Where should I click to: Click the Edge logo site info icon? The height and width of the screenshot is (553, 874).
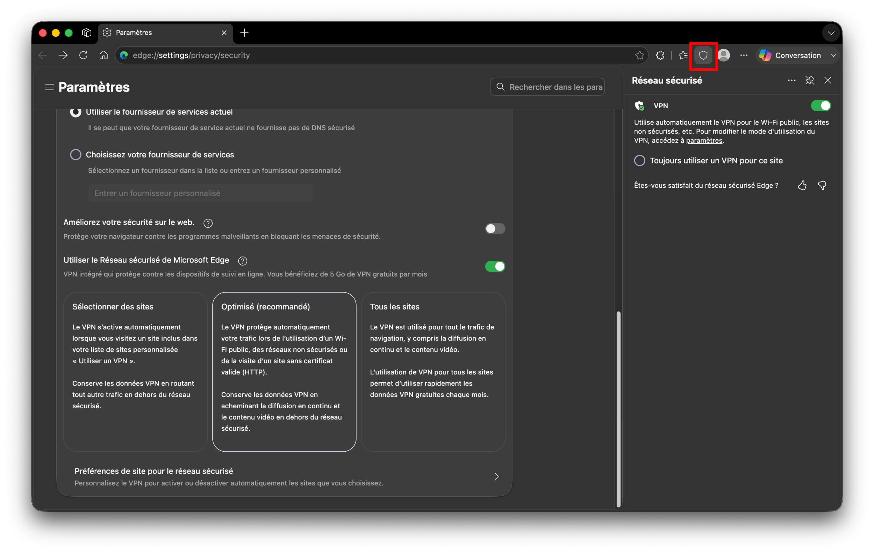tap(124, 55)
